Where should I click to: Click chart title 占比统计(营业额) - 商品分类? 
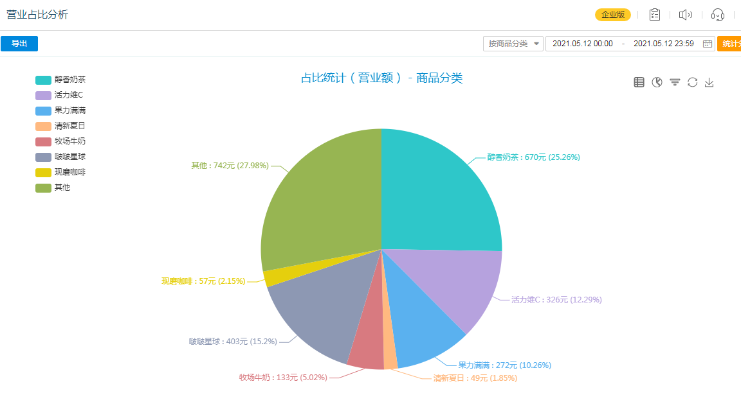(382, 78)
